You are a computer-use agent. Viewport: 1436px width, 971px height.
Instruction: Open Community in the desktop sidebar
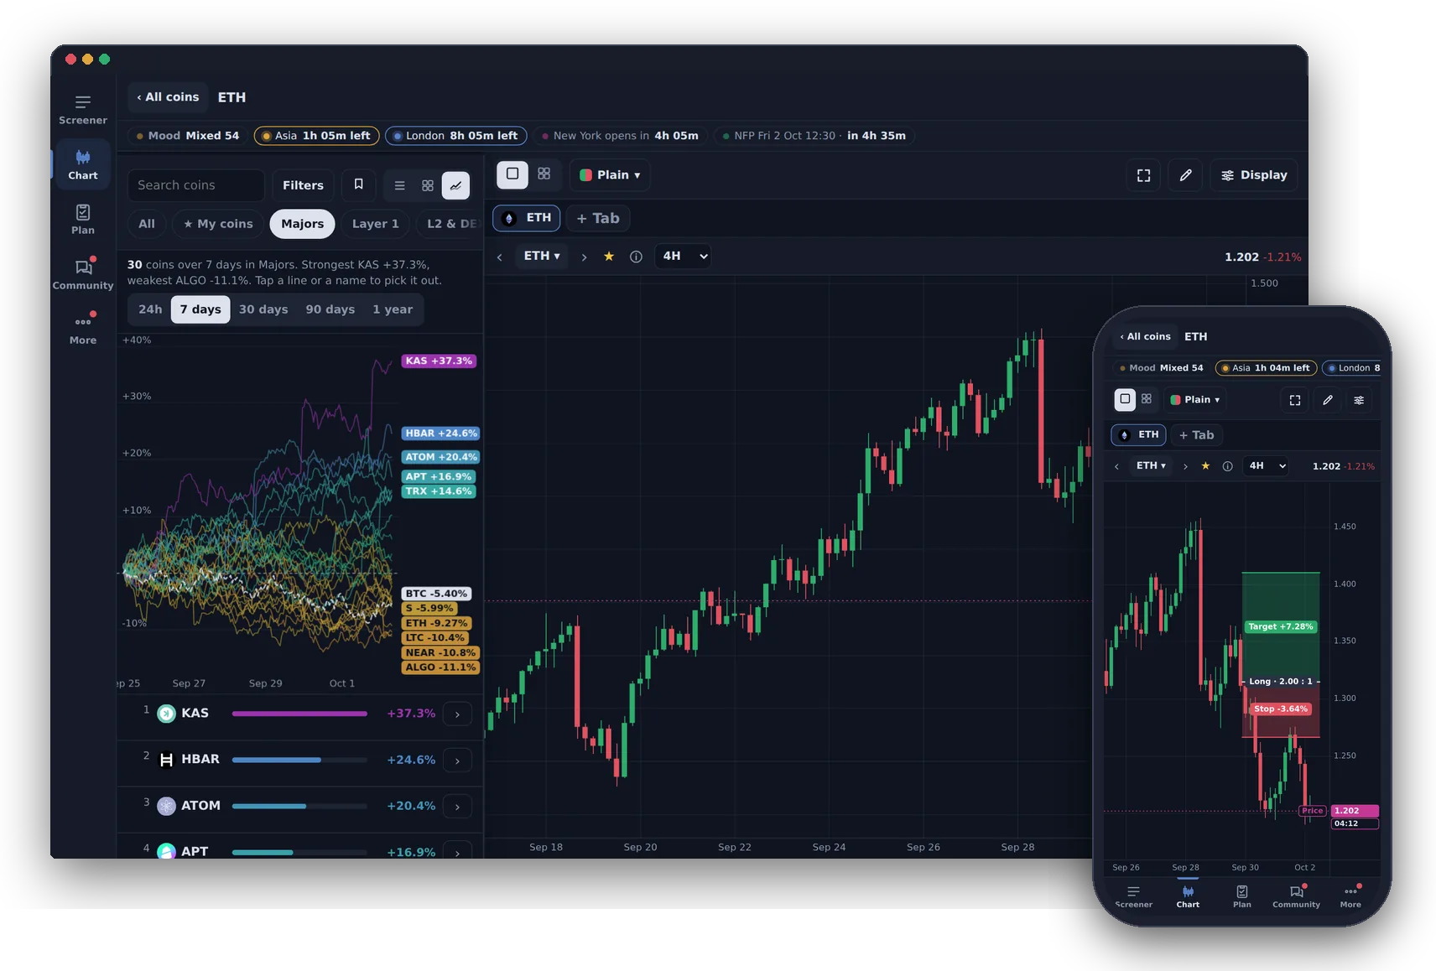click(82, 274)
